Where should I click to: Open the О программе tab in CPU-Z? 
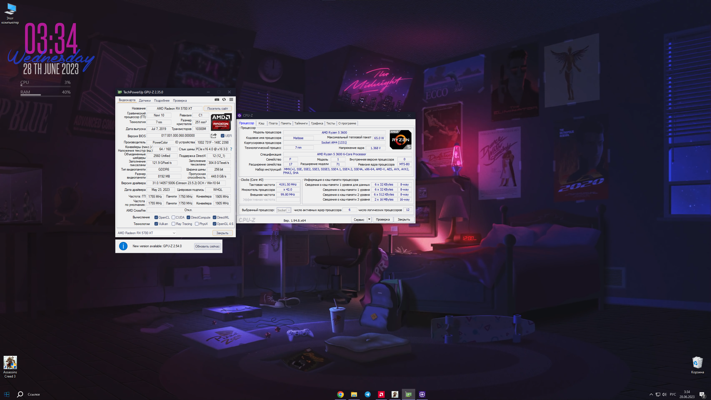tap(347, 123)
